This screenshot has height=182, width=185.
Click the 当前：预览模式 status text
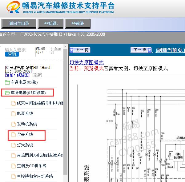[86, 68]
